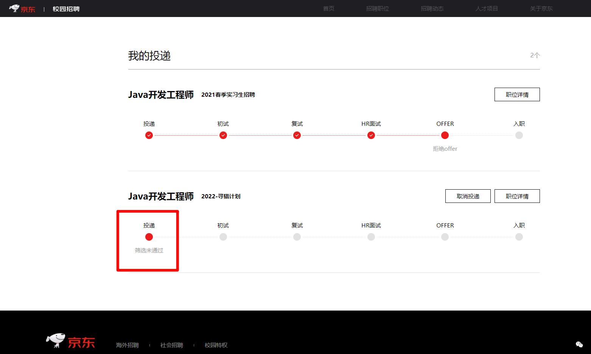This screenshot has height=354, width=591.
Task: Click the 2022-寻猎计划 label
Action: pyautogui.click(x=221, y=196)
